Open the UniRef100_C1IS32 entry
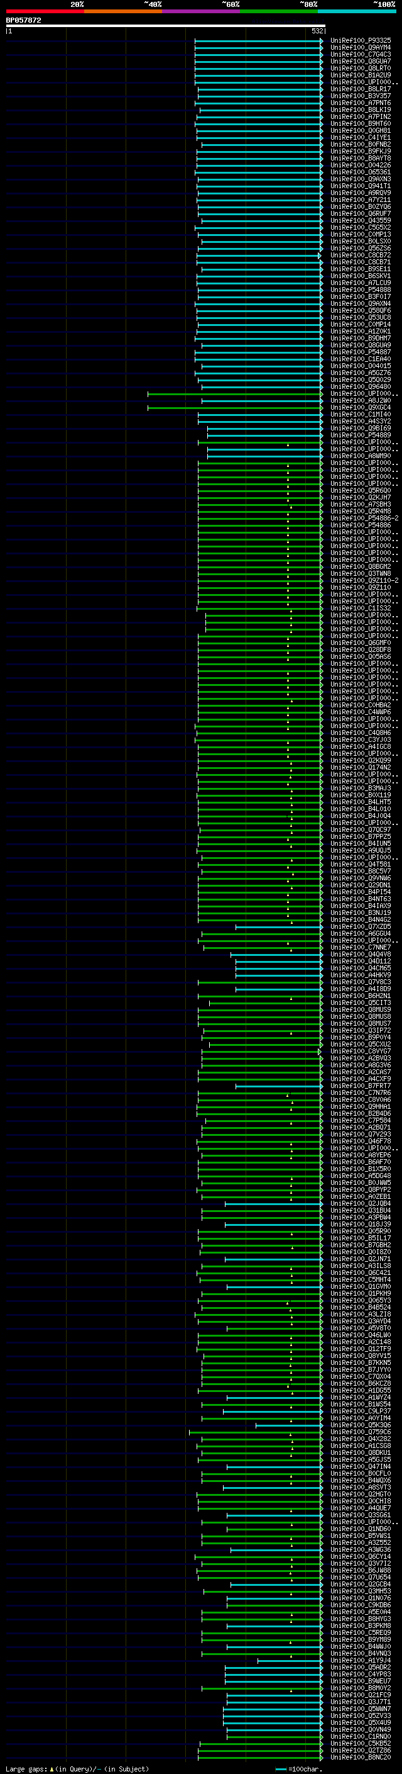 [x=361, y=608]
